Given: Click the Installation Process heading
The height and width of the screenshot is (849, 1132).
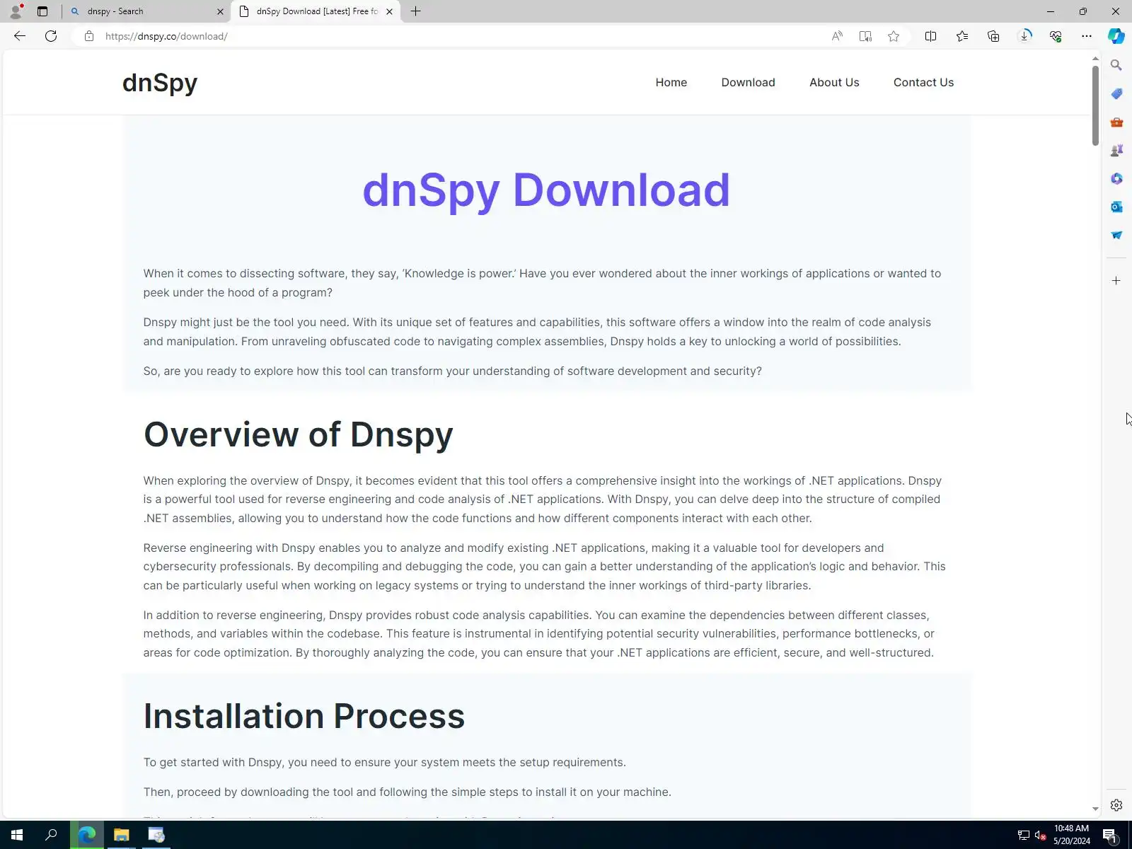Looking at the screenshot, I should [304, 716].
